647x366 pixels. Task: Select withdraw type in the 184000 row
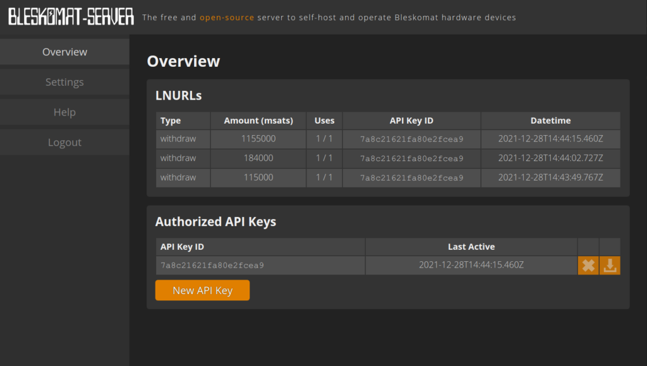pos(183,158)
